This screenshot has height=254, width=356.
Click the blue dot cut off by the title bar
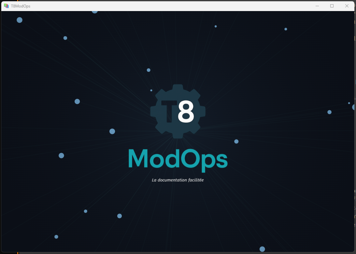point(95,11)
